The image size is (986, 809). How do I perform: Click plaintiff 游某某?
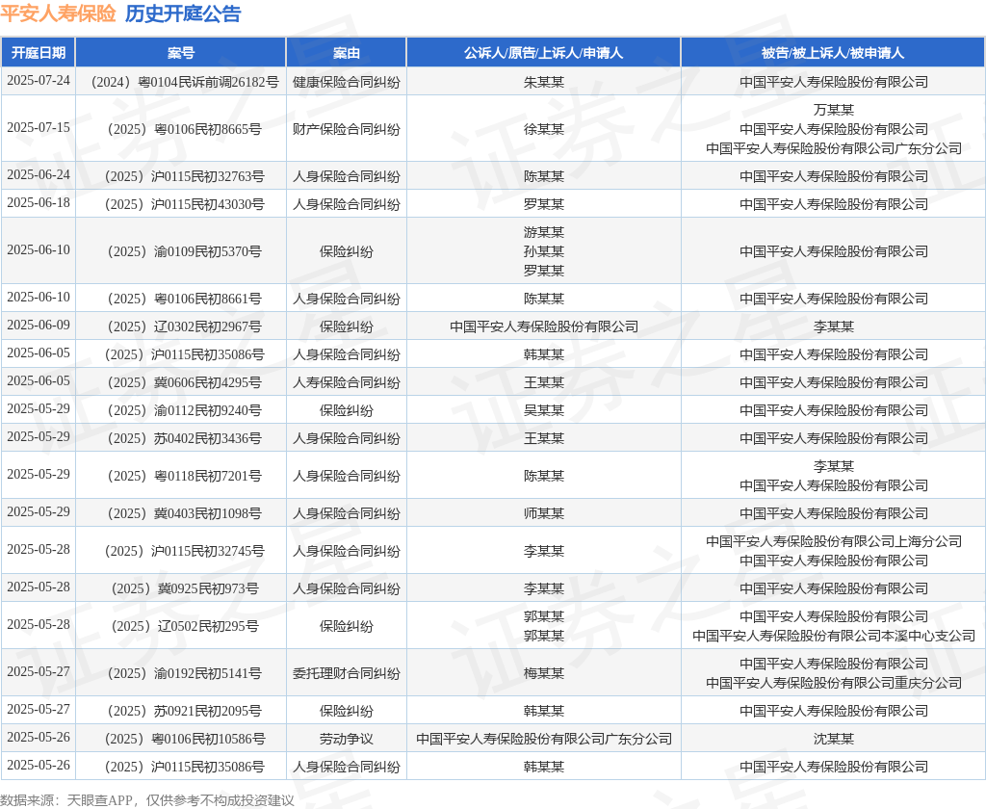coord(544,232)
